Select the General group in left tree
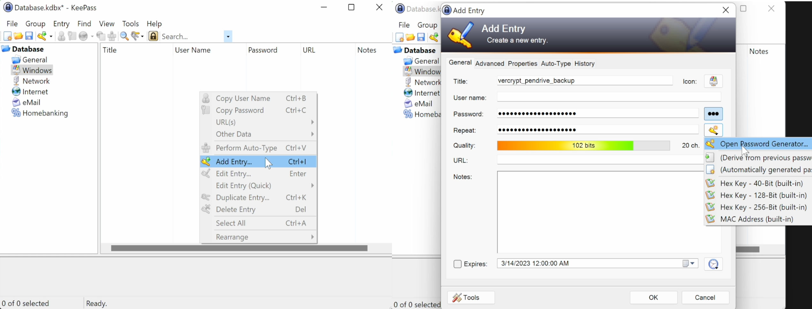The image size is (812, 309). click(29, 60)
